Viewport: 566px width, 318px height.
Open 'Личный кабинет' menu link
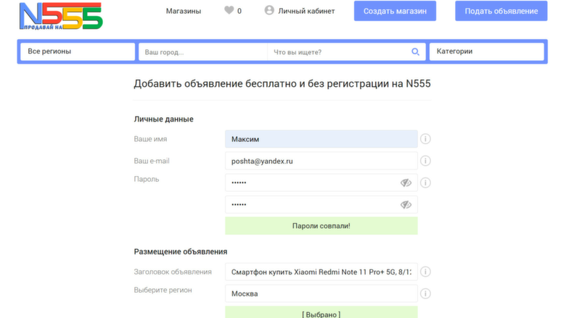click(x=307, y=11)
